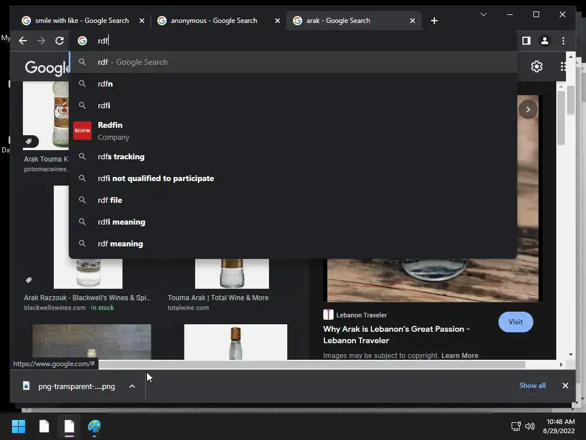Open Chrome three-dot menu
Screen dimensions: 586x440
[x=563, y=41]
